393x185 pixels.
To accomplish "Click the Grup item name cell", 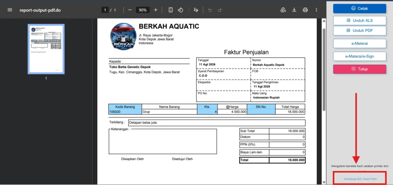I will point(169,112).
